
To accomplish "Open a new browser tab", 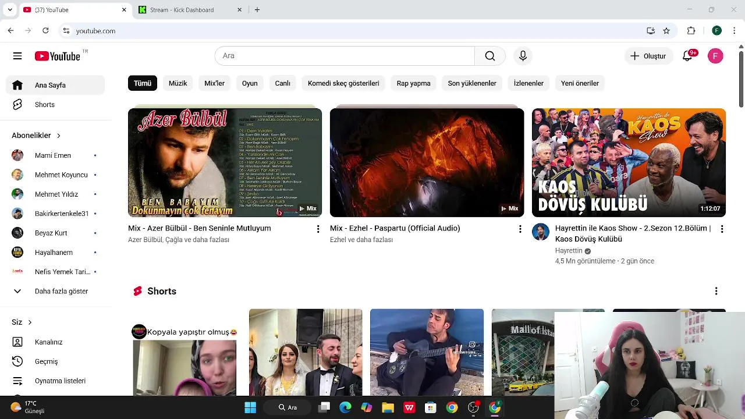I will click(257, 10).
